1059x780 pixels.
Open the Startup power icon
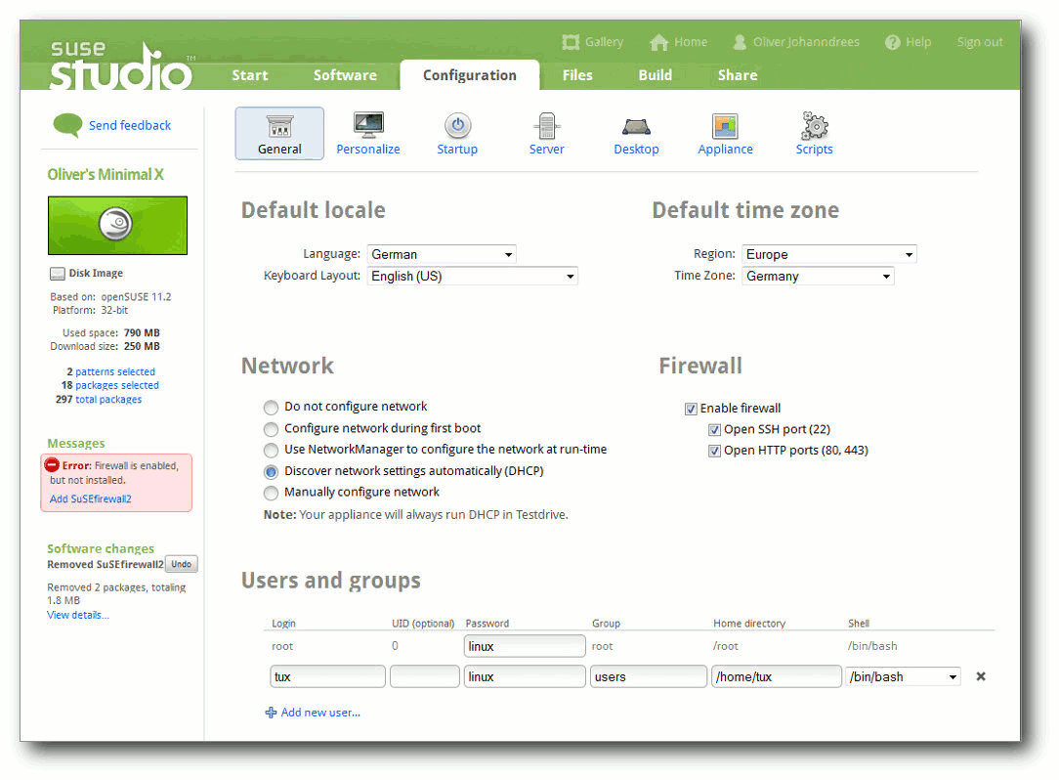click(457, 125)
